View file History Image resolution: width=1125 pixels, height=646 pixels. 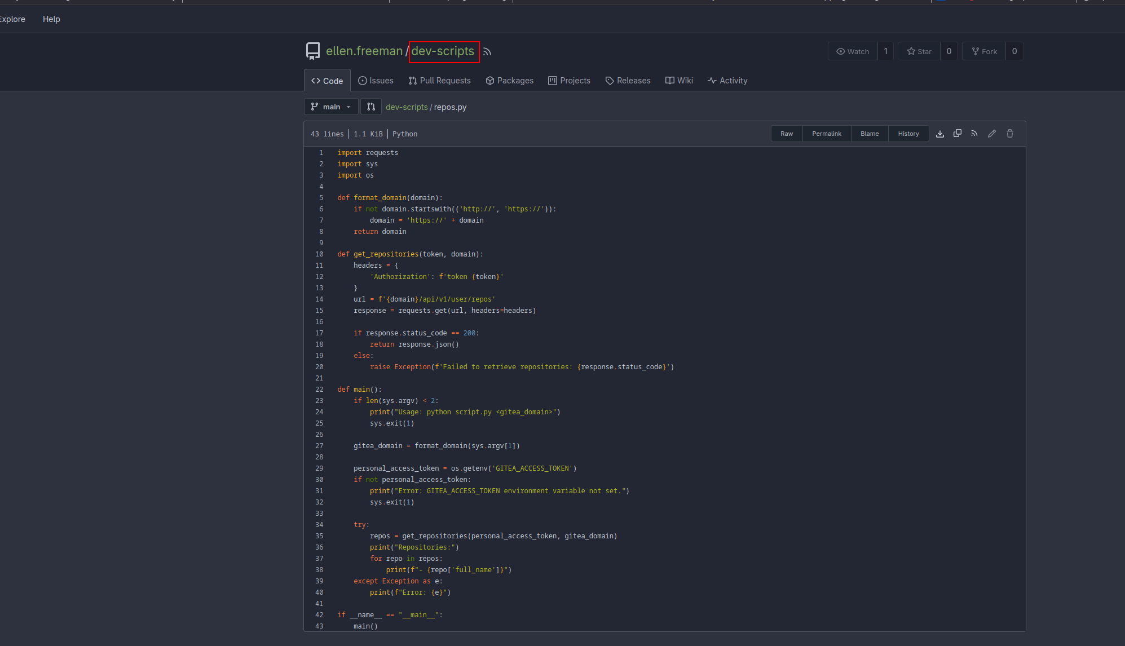908,134
